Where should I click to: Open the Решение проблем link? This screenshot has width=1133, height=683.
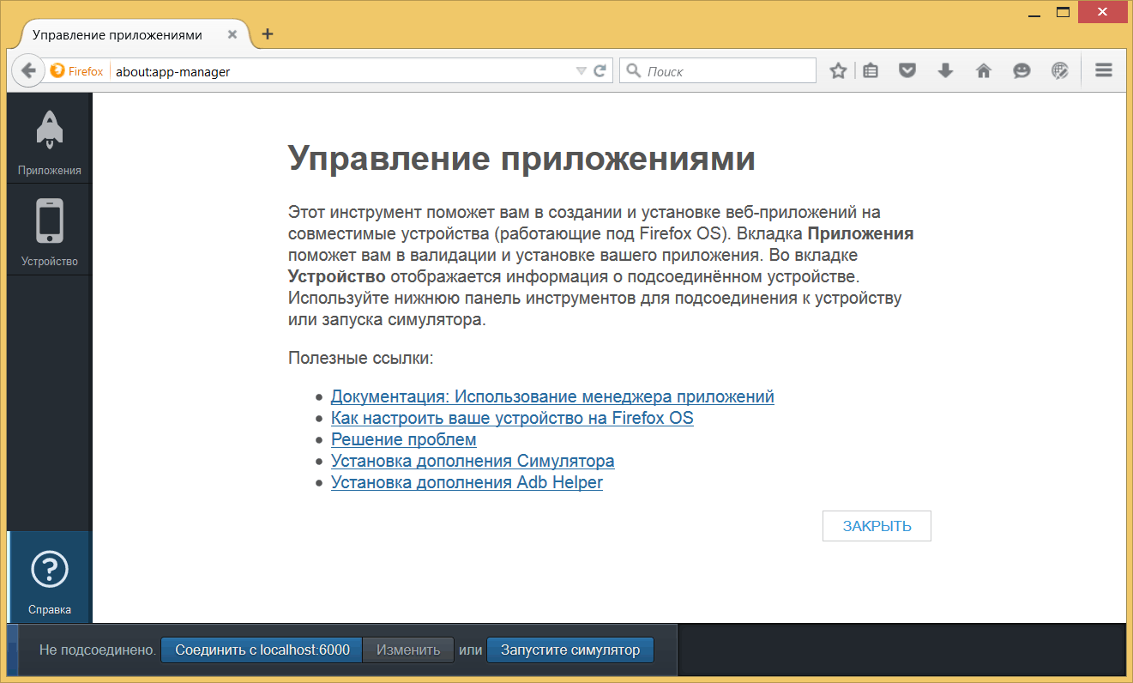(x=403, y=439)
